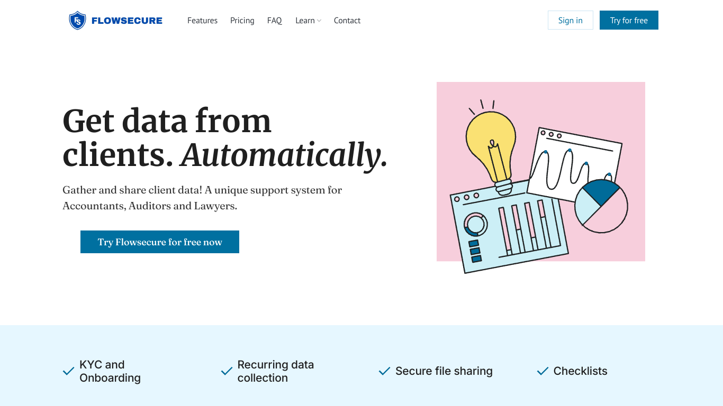Go to the Pricing page
The image size is (723, 406).
242,21
